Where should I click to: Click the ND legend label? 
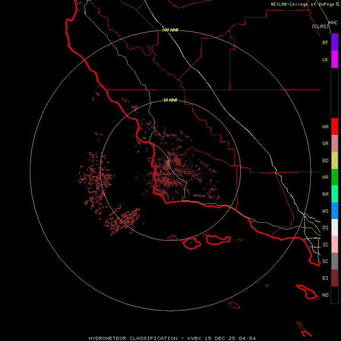(325, 295)
